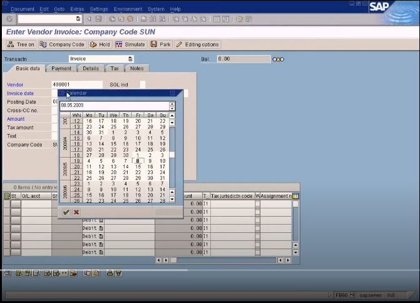Click the Print icon in standard toolbar
Viewport: 420px width, 303px height.
144,19
